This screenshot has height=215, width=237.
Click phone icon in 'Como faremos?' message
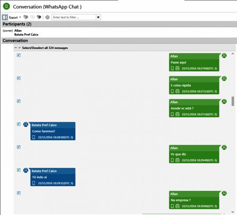(34, 137)
